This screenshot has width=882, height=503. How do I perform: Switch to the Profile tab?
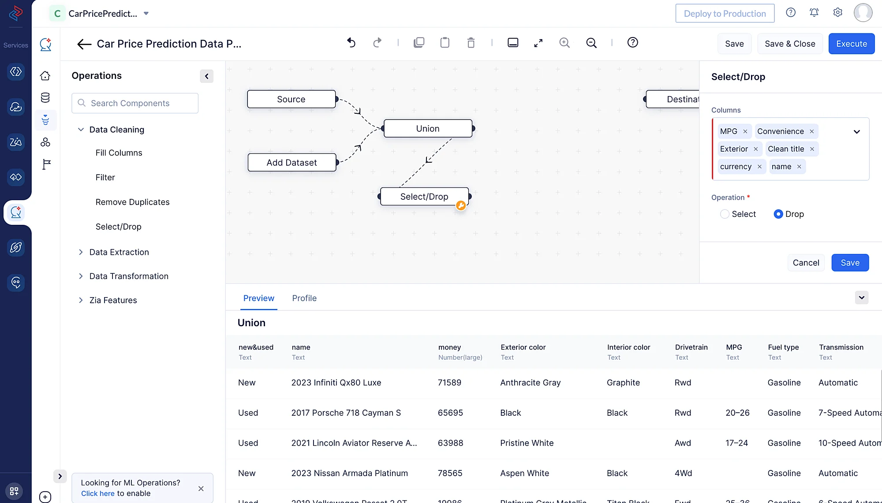click(x=304, y=298)
